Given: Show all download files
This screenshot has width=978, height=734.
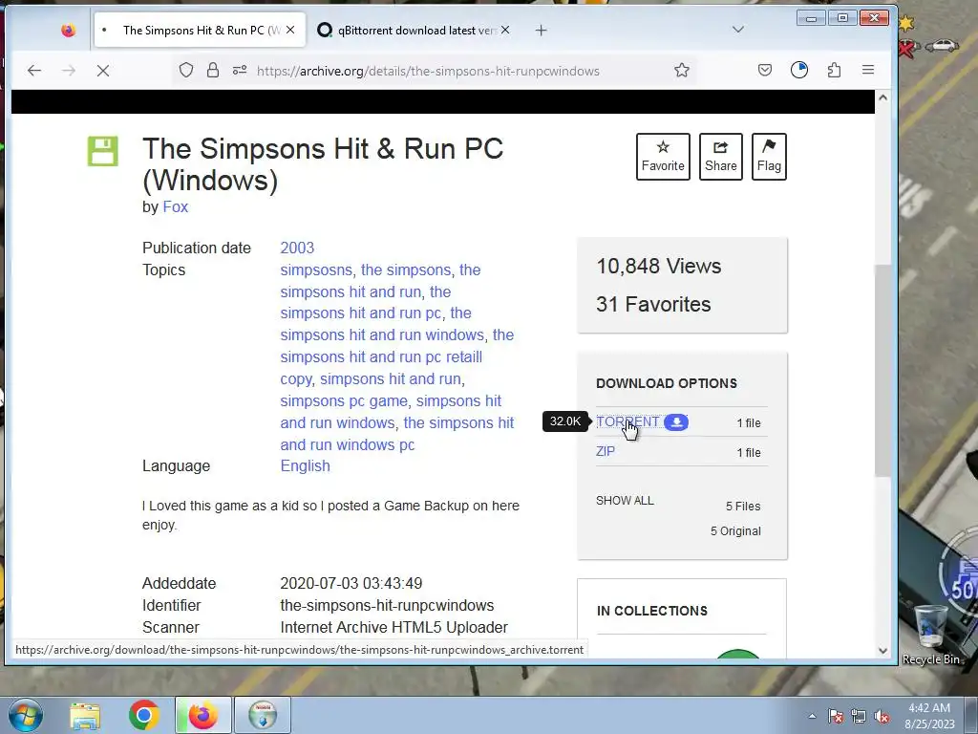Looking at the screenshot, I should click(x=625, y=501).
